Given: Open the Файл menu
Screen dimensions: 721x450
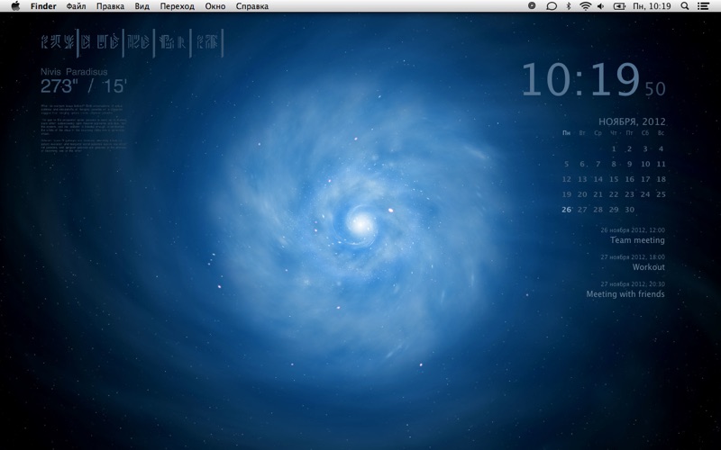Looking at the screenshot, I should click(x=76, y=6).
